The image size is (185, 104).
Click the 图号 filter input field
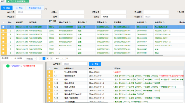[x=71, y=17]
